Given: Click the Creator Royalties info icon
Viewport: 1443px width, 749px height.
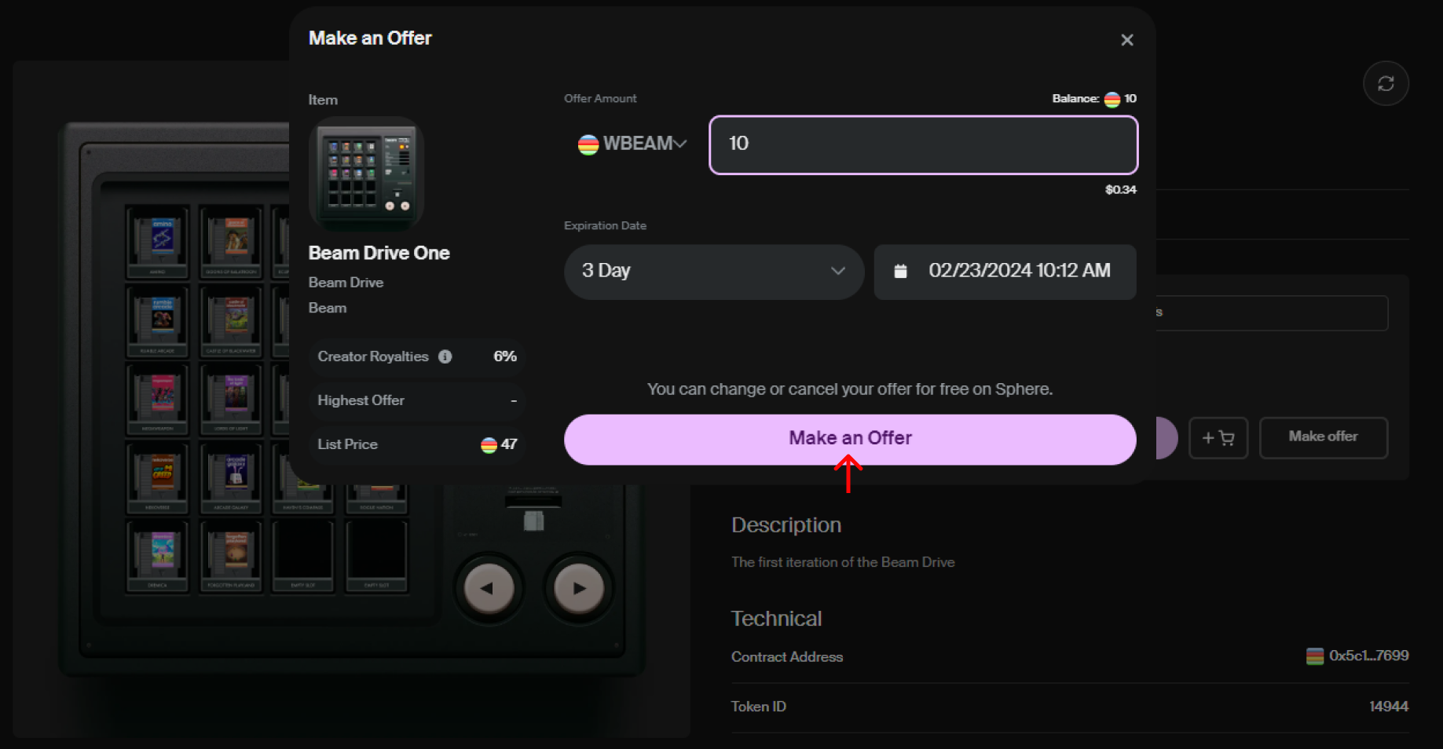Looking at the screenshot, I should click(x=445, y=356).
